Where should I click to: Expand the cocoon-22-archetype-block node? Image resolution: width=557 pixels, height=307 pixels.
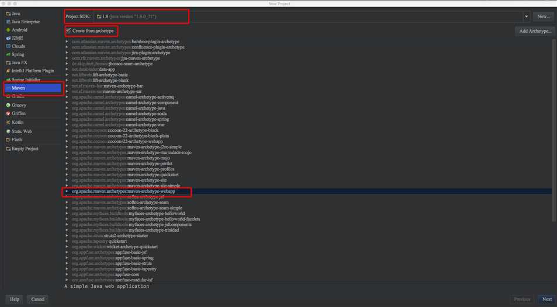(x=67, y=130)
